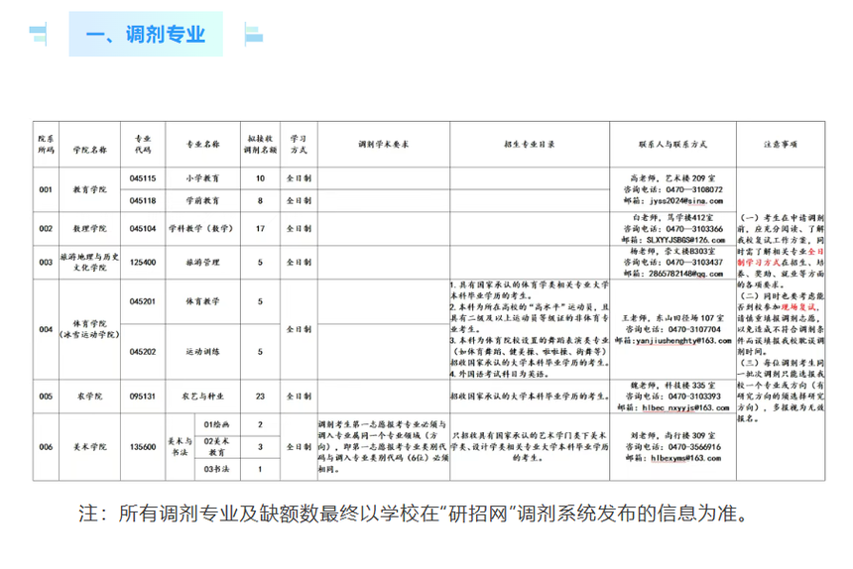Click email SLXYYJSBGS@126.com

coord(686,240)
